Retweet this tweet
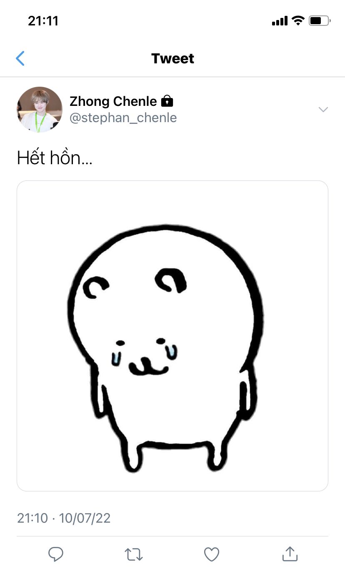Screen dimensions: 345x571 click(134, 554)
